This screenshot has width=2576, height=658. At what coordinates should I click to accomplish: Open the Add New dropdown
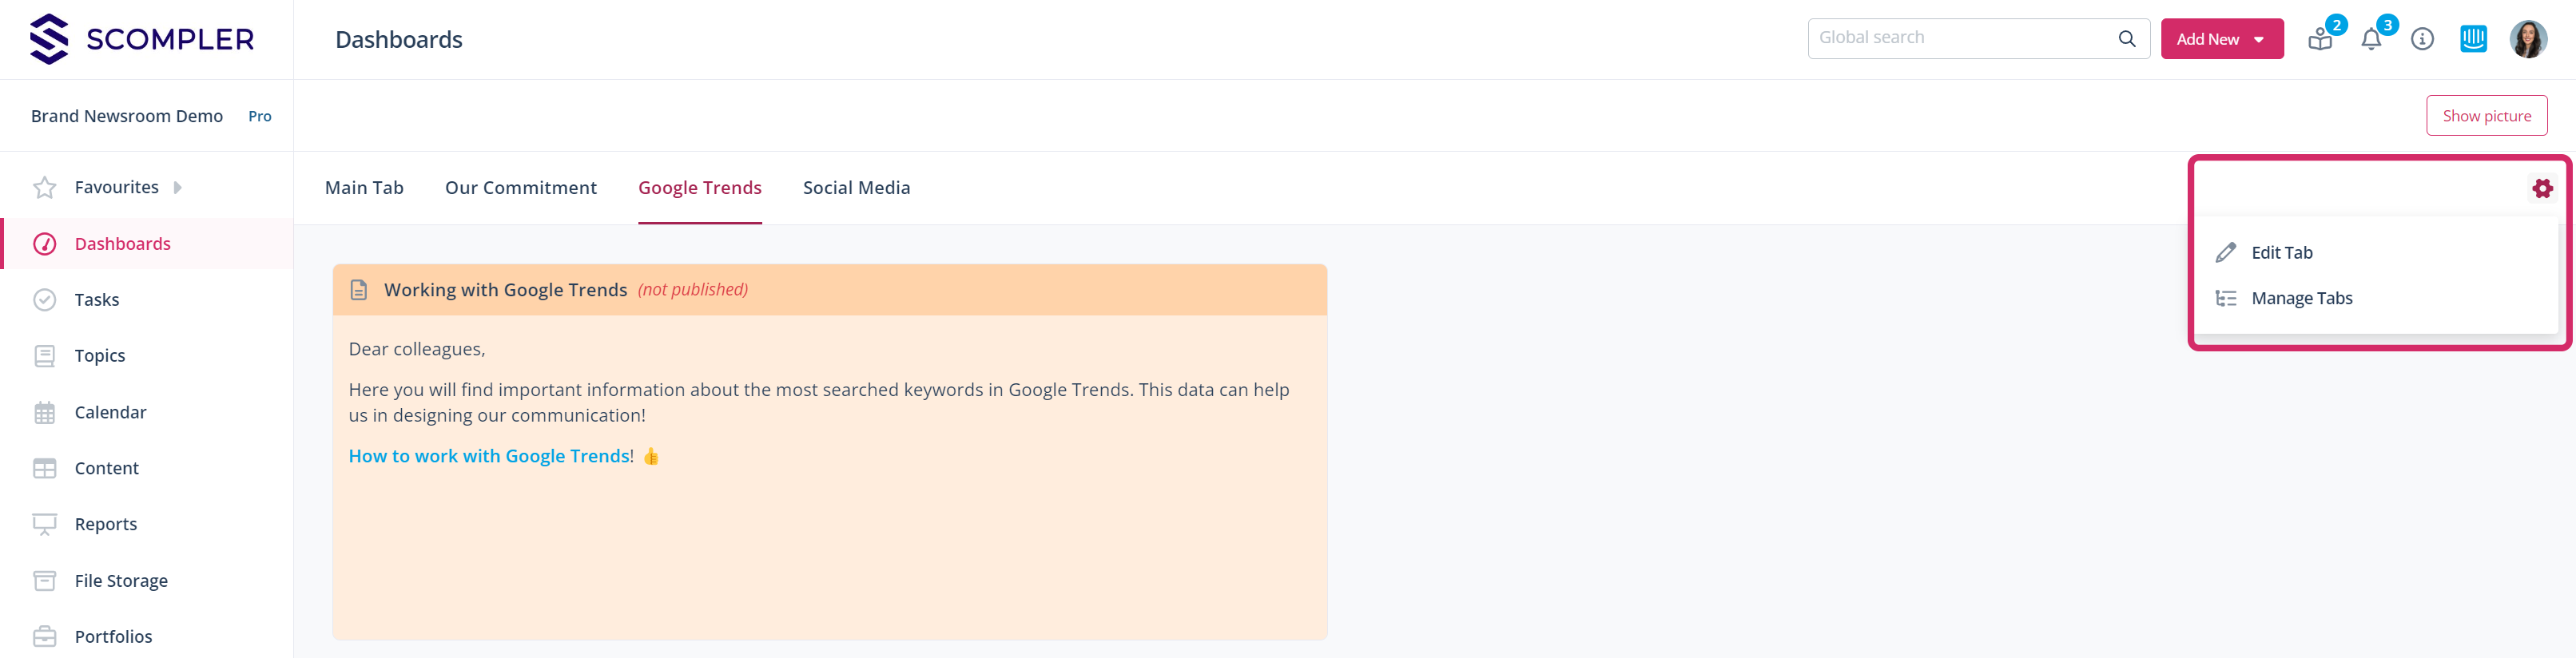coord(2221,39)
